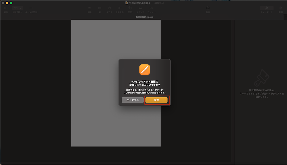Click the plus button to add a new tab

click(x=286, y=17)
